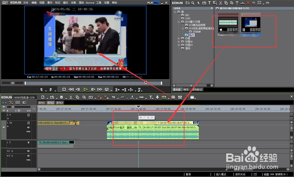Open the 文件 menu
The height and width of the screenshot is (177, 294).
(26, 3)
